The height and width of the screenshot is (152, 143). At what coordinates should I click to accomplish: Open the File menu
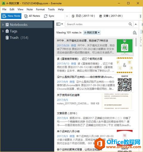pos(4,9)
